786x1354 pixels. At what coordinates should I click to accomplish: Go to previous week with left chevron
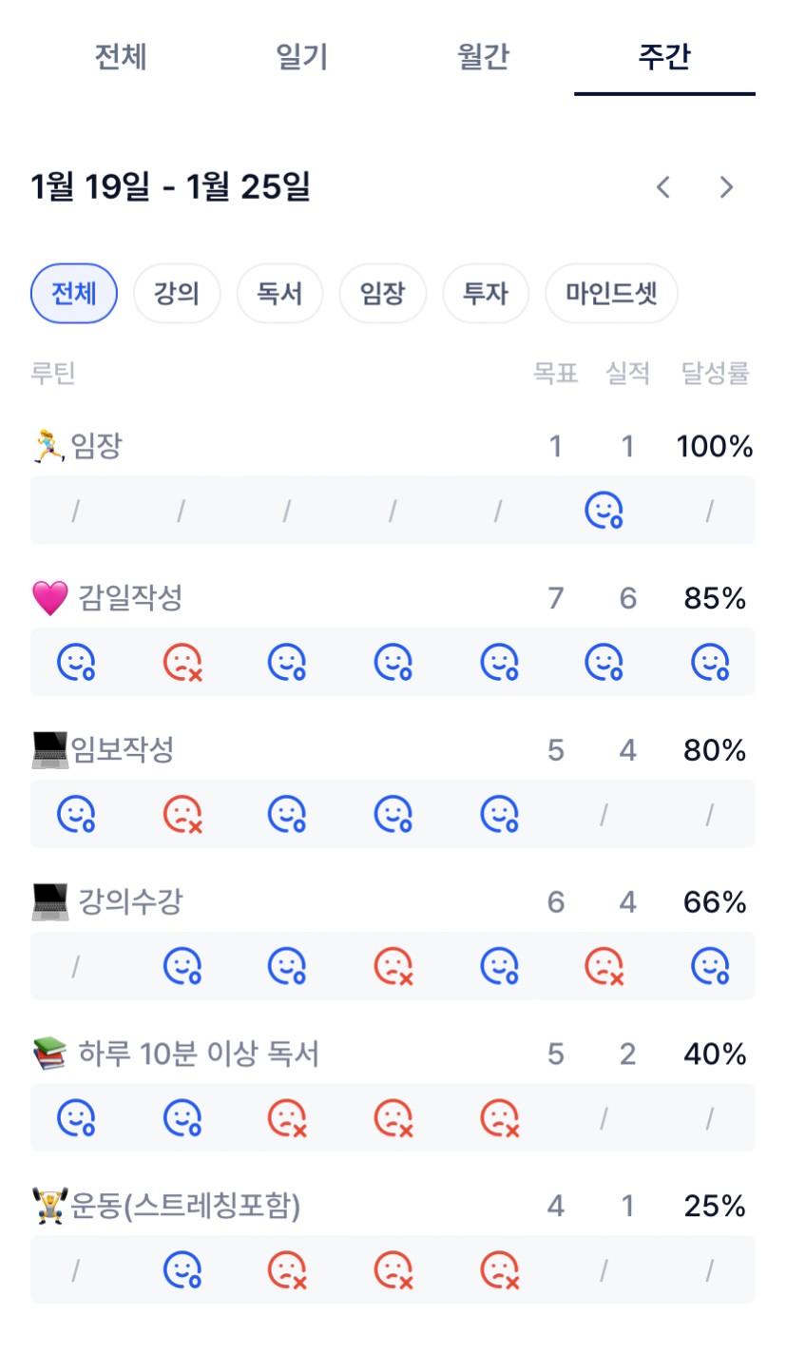pos(663,187)
